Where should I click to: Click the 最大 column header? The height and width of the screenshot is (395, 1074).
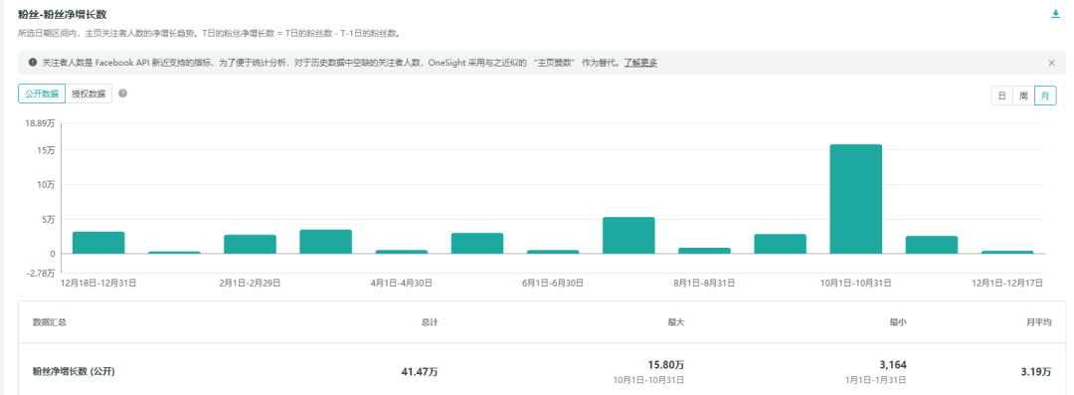coord(676,322)
